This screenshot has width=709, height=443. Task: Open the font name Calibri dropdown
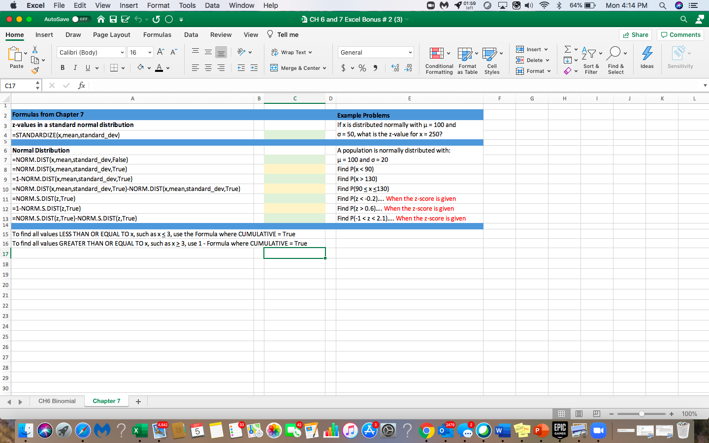[x=122, y=52]
